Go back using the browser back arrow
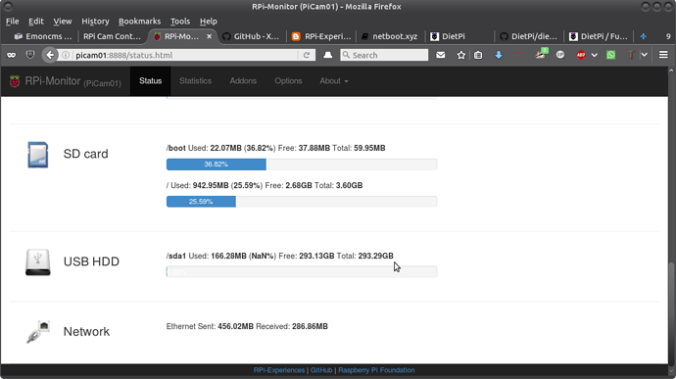The height and width of the screenshot is (379, 676). [50, 55]
